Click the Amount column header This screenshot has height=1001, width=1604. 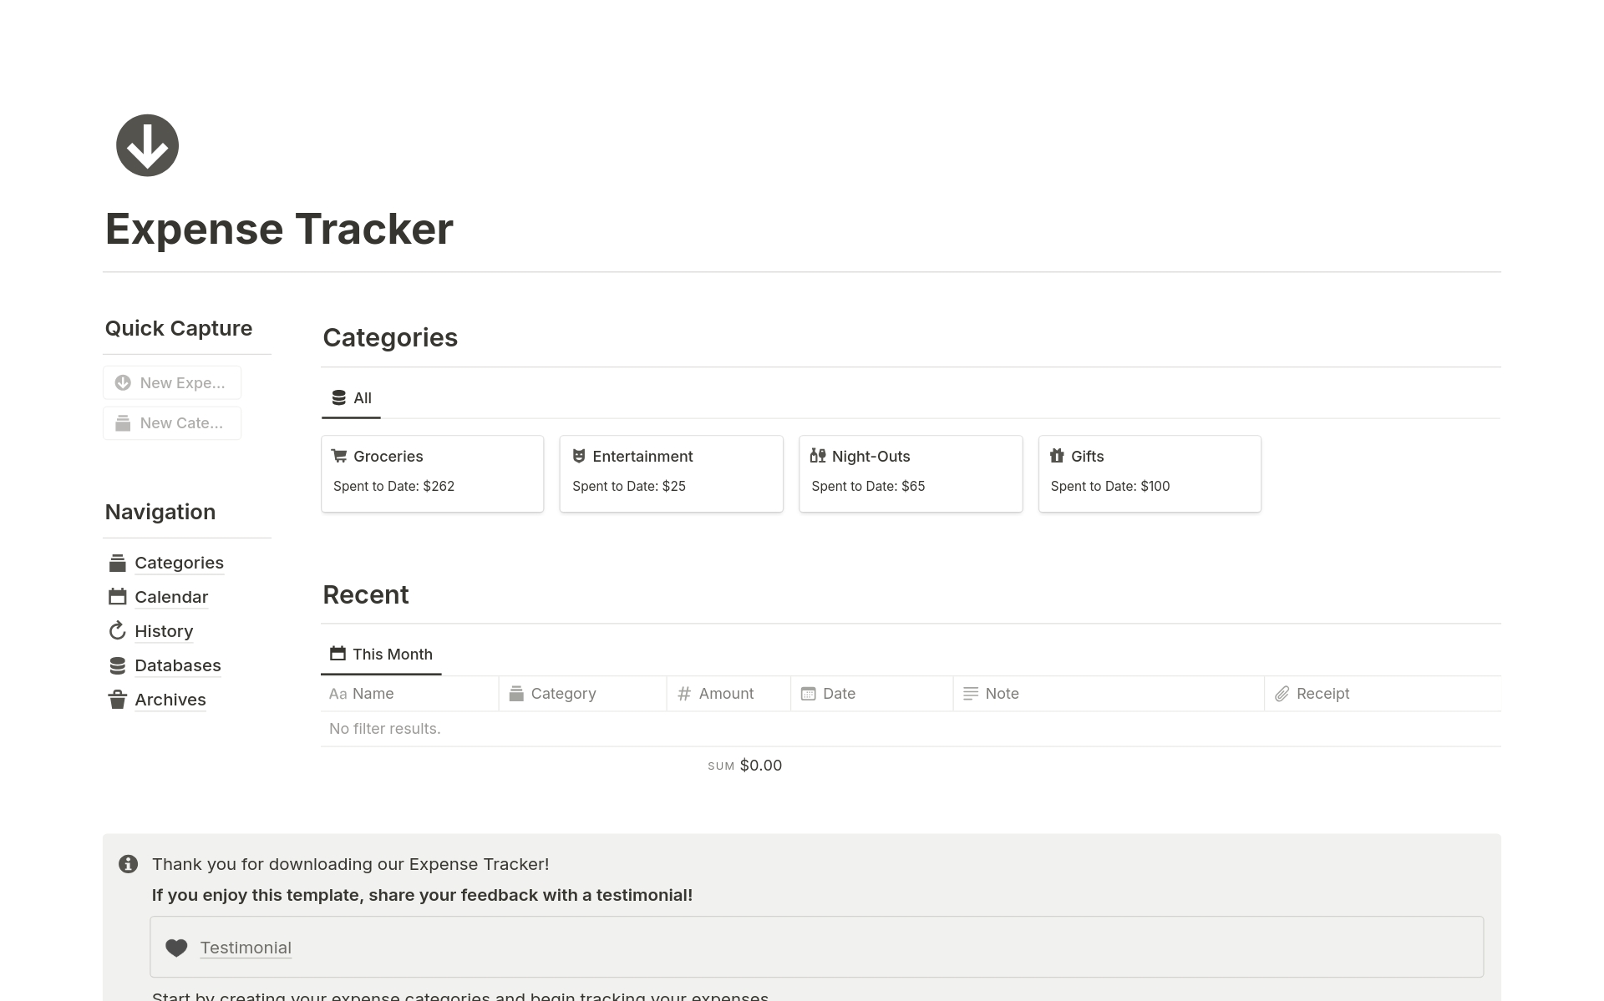tap(725, 694)
